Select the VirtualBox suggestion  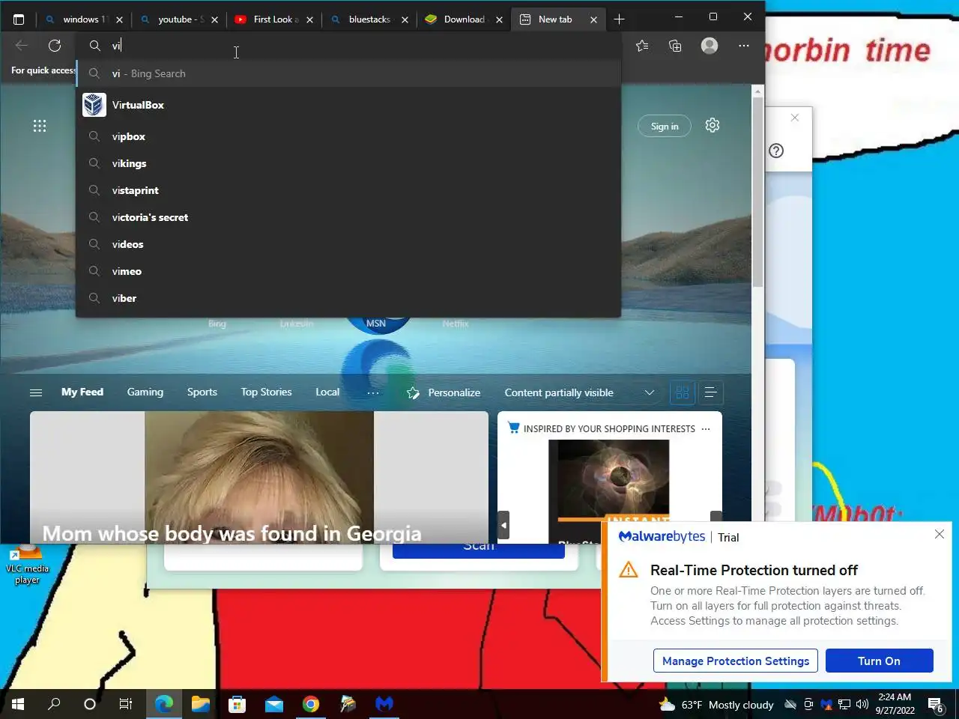click(x=348, y=105)
